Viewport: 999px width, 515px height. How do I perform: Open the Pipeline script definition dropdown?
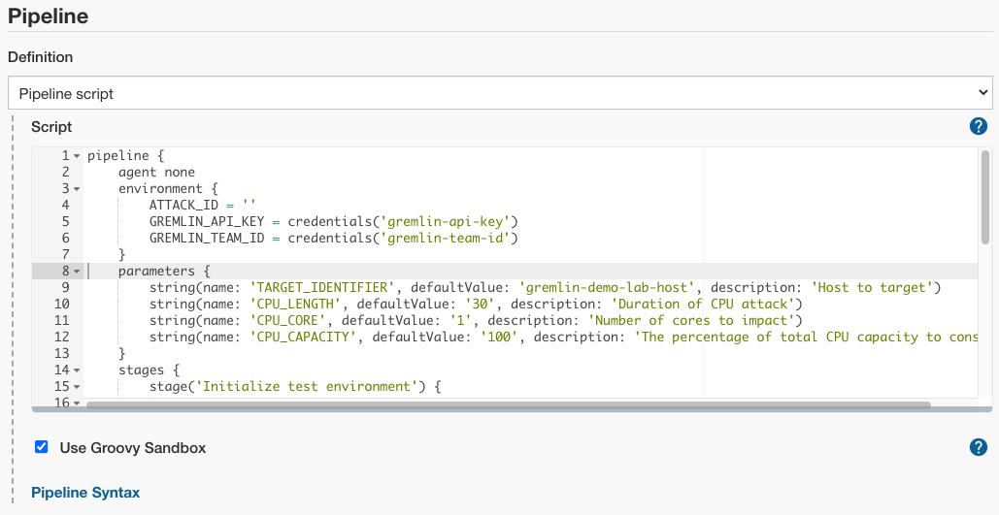coord(500,93)
